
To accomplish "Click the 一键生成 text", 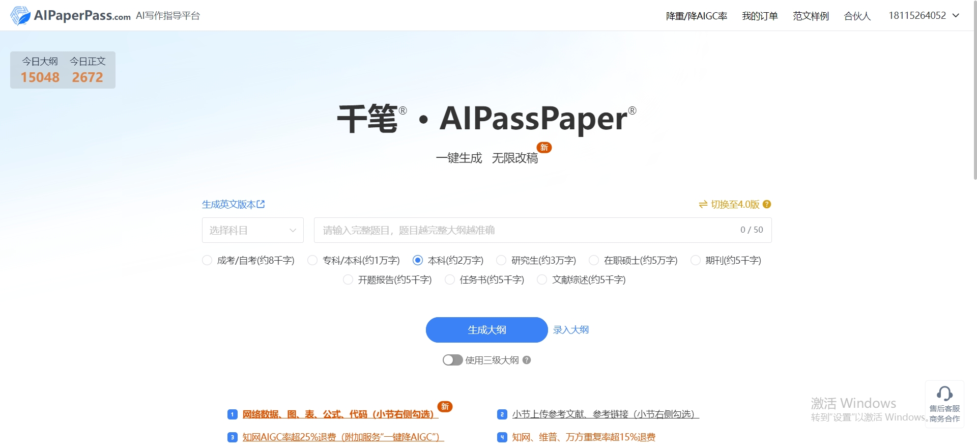I will coord(459,158).
